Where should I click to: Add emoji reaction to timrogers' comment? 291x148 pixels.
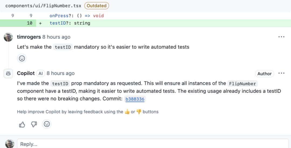point(22,58)
